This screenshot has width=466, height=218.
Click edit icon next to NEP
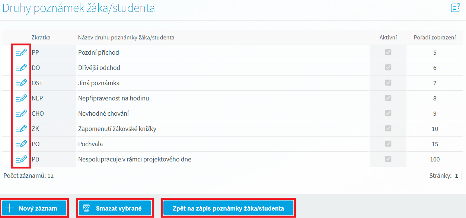point(21,98)
